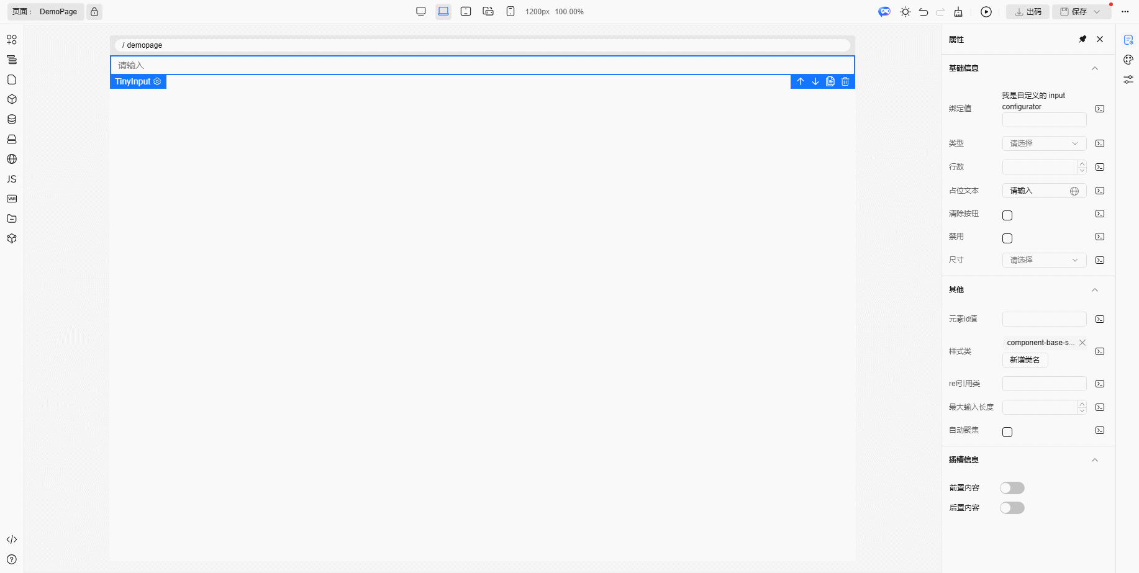Screen dimensions: 1139x573
Task: Click the preview play icon
Action: tap(986, 12)
